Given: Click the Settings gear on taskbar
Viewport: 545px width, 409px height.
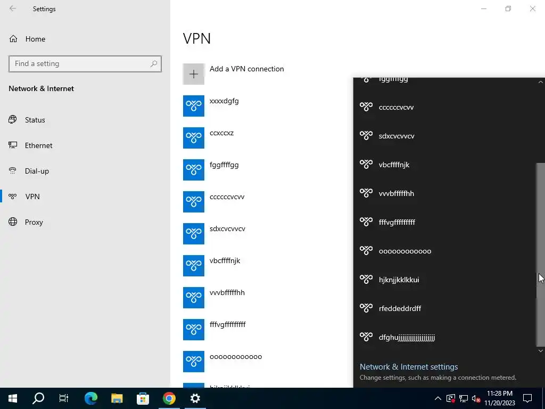Looking at the screenshot, I should [195, 398].
